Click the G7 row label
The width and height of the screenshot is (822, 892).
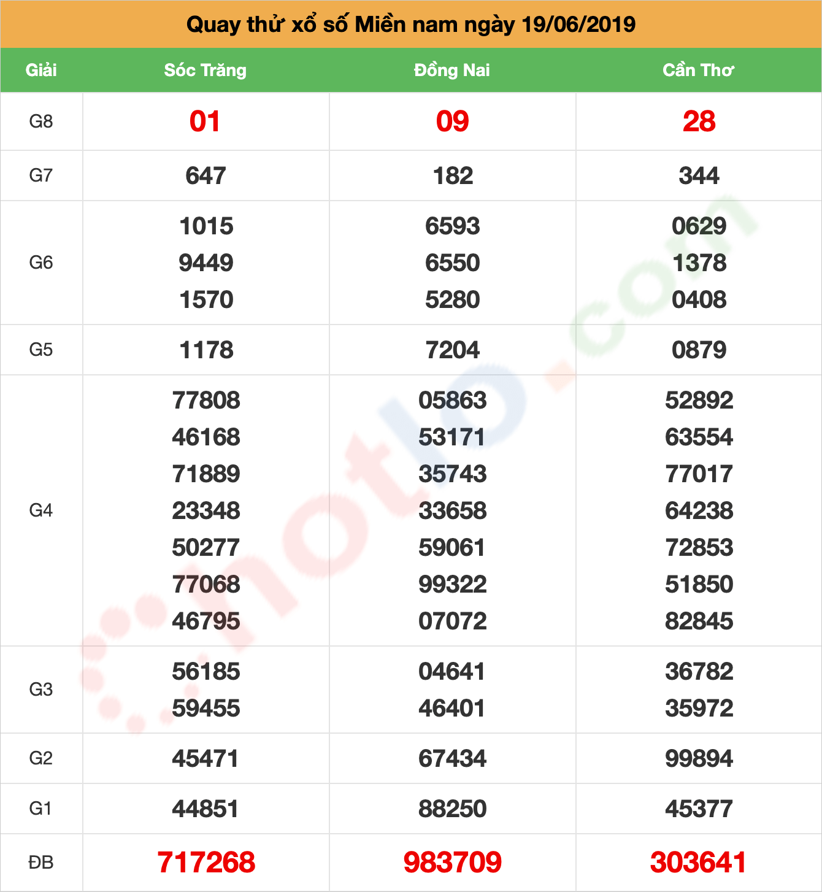(41, 175)
